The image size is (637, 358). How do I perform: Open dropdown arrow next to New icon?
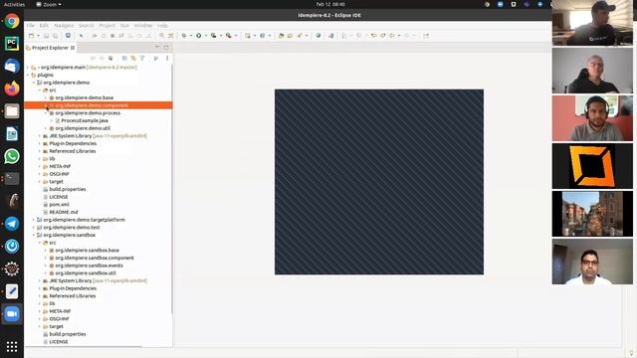[x=38, y=36]
